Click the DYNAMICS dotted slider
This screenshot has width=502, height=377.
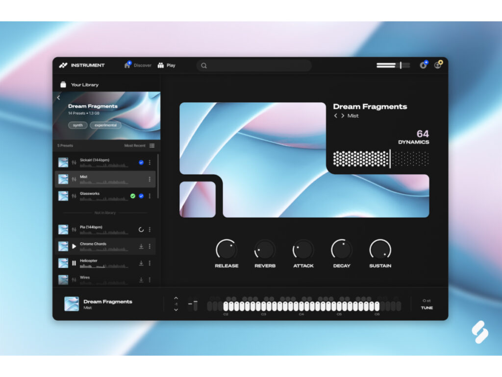[381, 159]
